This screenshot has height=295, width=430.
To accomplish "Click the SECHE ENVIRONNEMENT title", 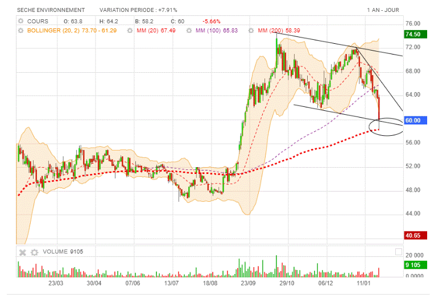I will pyautogui.click(x=51, y=10).
